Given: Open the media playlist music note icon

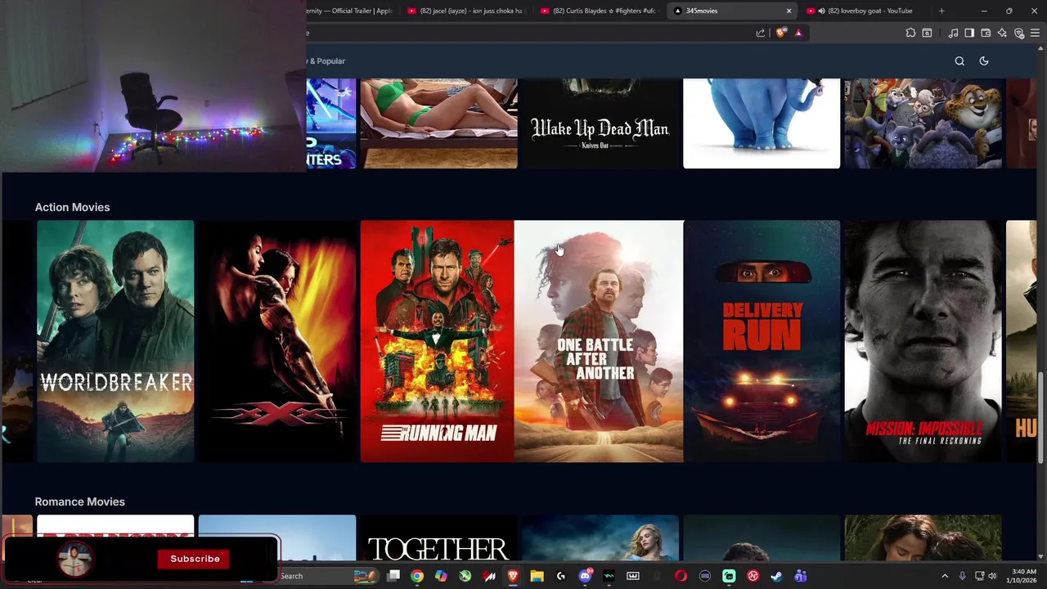Looking at the screenshot, I should [953, 33].
